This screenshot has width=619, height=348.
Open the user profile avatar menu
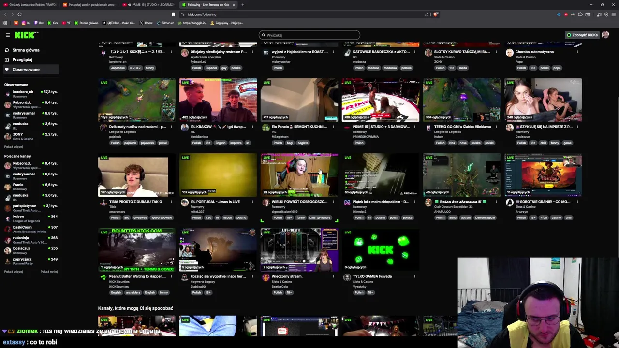[605, 35]
